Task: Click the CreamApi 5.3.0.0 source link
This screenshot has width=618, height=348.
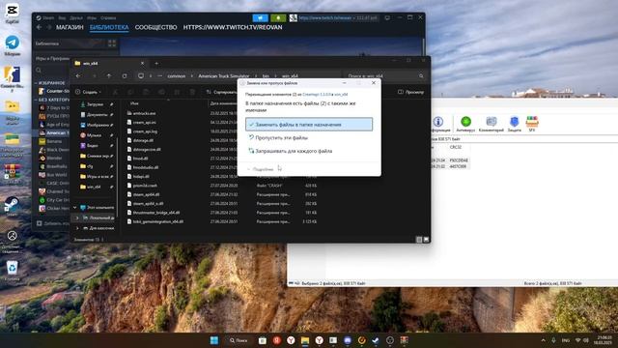Action: (x=317, y=95)
